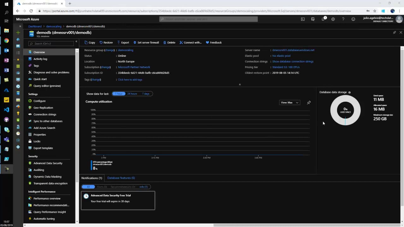Switch to the Notifications (1) tab
The height and width of the screenshot is (227, 404).
92,178
